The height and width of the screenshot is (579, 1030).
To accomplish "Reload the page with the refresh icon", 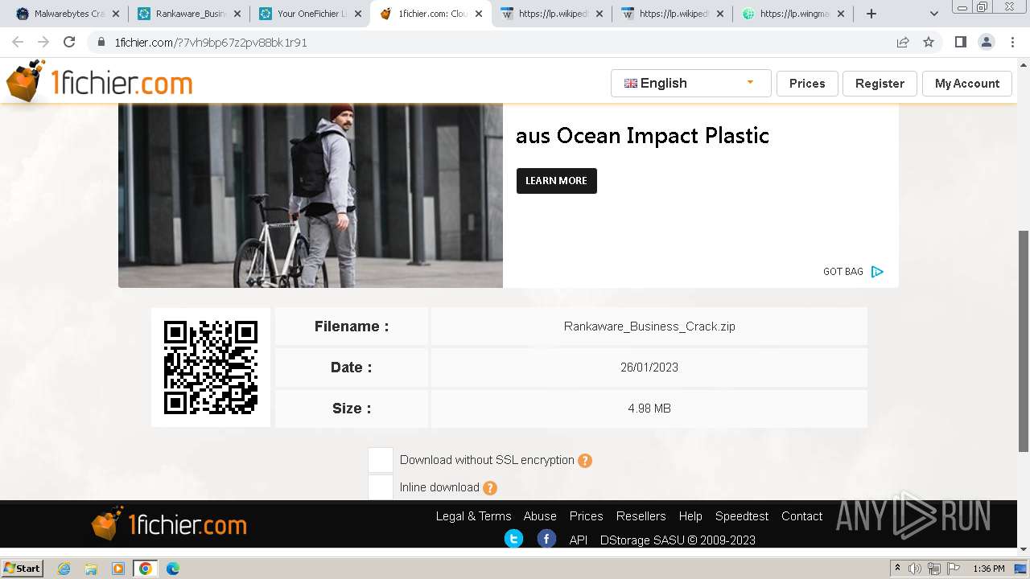I will pyautogui.click(x=69, y=43).
